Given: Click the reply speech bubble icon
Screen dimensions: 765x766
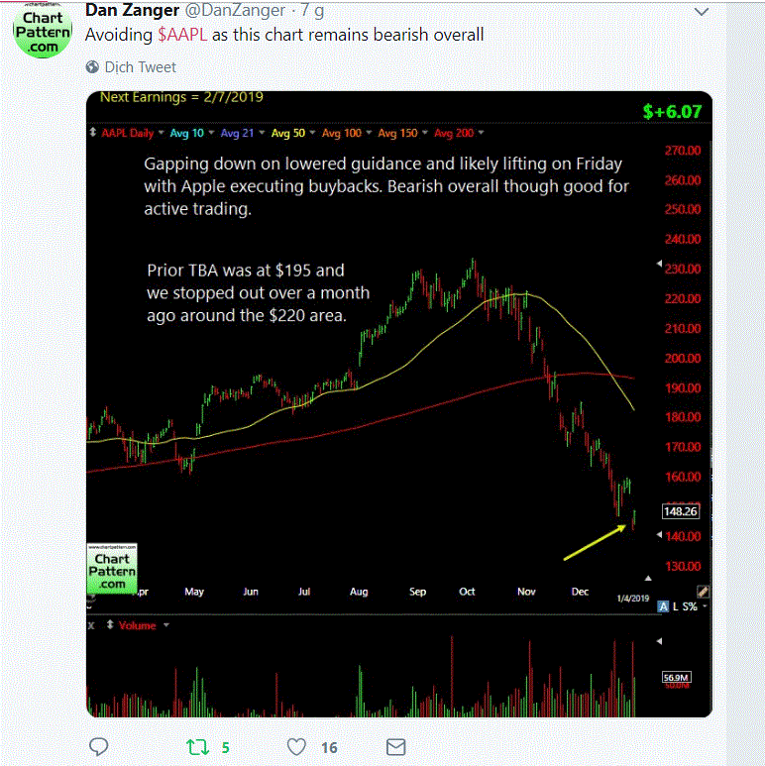Looking at the screenshot, I should point(99,746).
